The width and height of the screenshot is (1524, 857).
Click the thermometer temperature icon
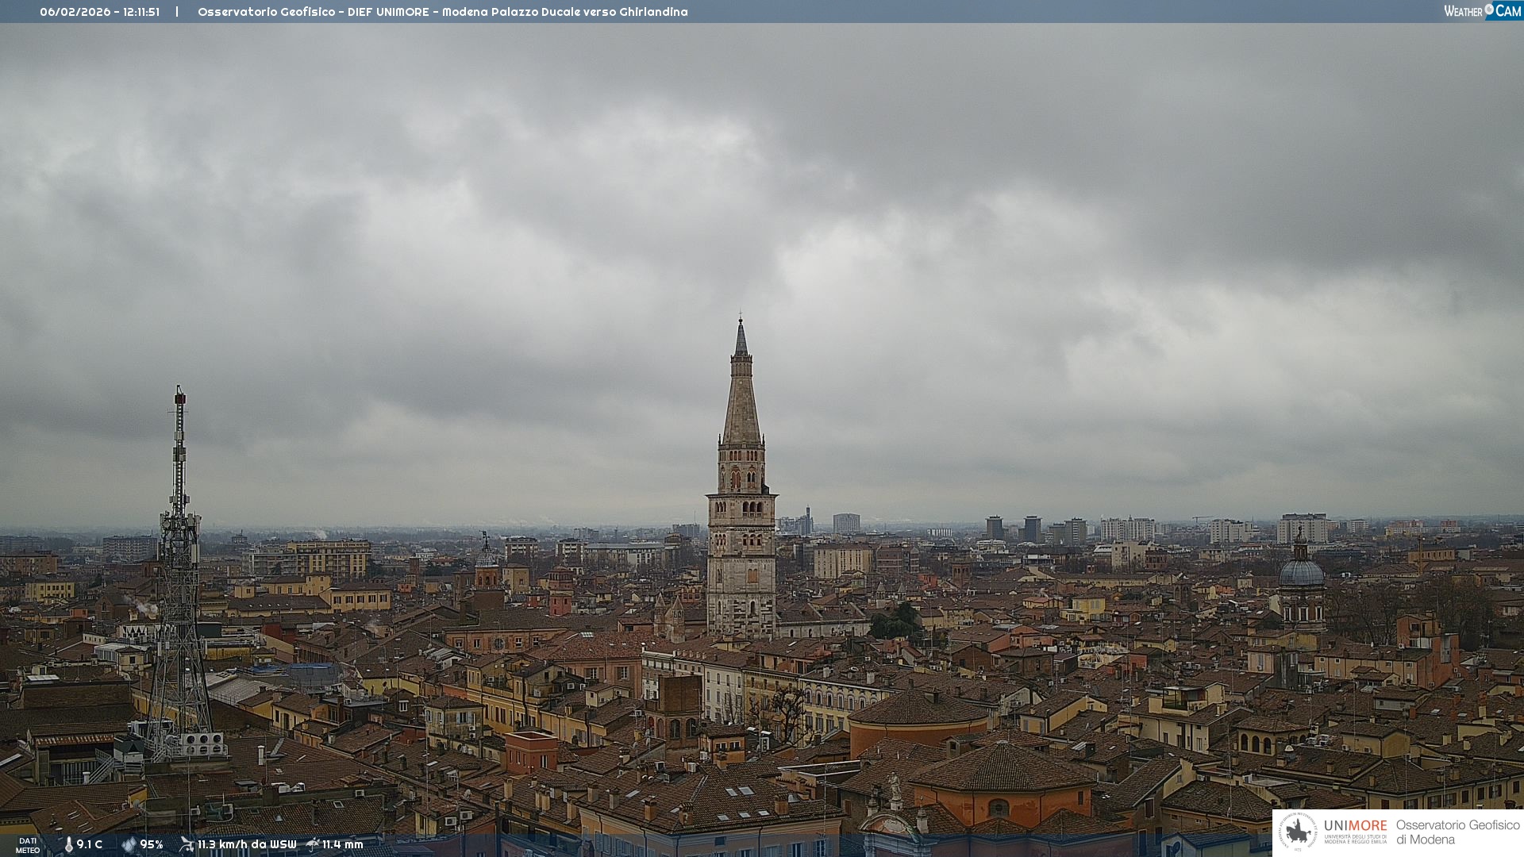[68, 844]
